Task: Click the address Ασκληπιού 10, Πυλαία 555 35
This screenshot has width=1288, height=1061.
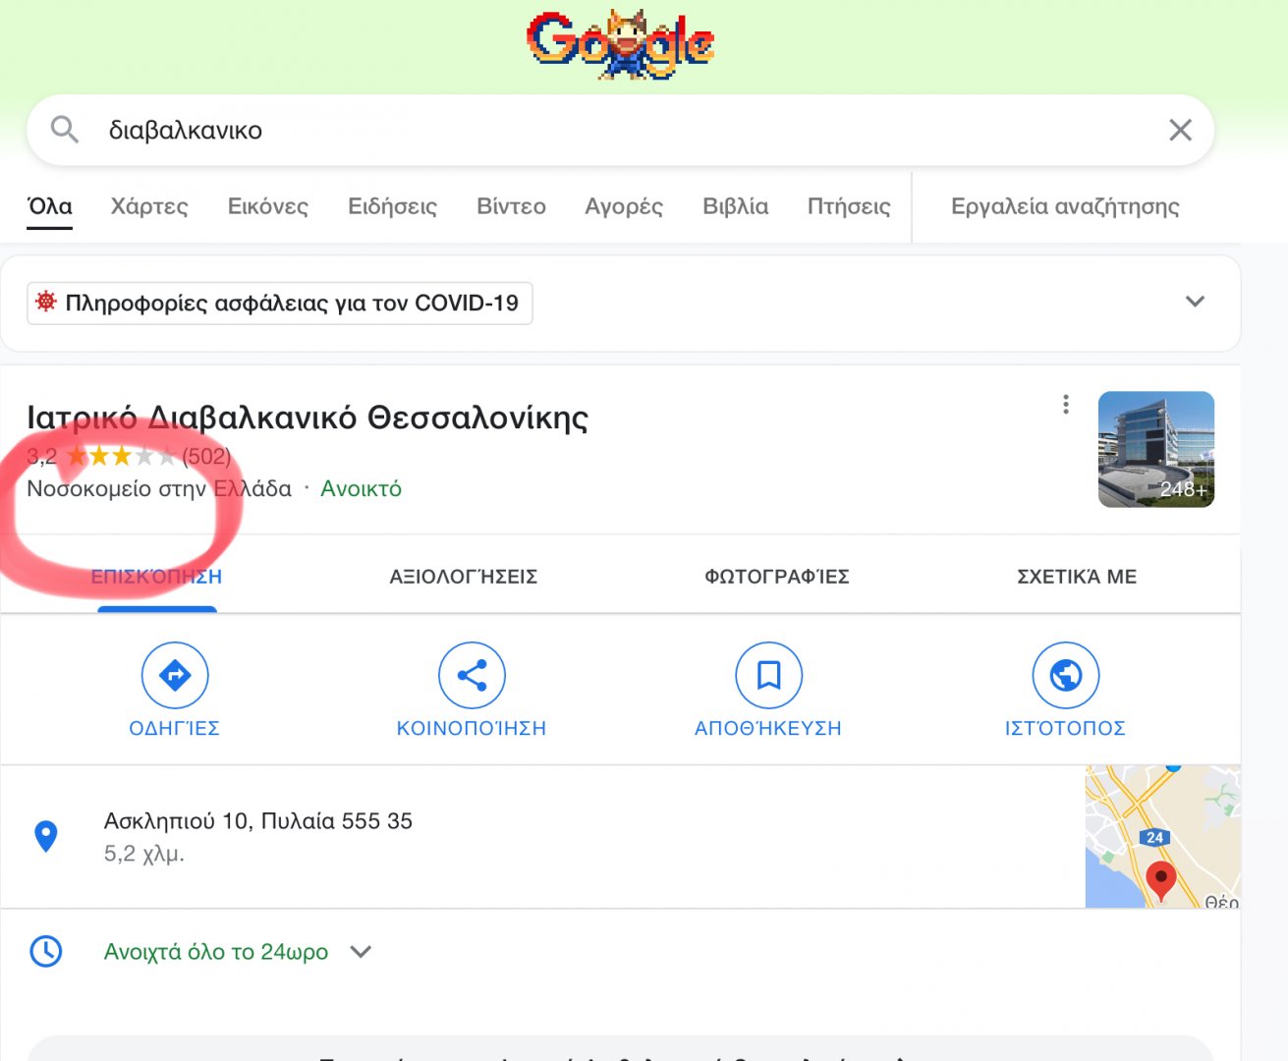Action: pyautogui.click(x=258, y=821)
